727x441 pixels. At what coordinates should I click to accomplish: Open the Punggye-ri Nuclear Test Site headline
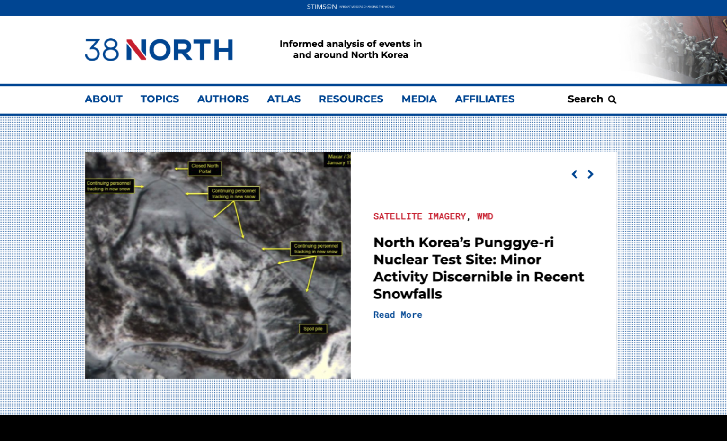click(x=478, y=268)
